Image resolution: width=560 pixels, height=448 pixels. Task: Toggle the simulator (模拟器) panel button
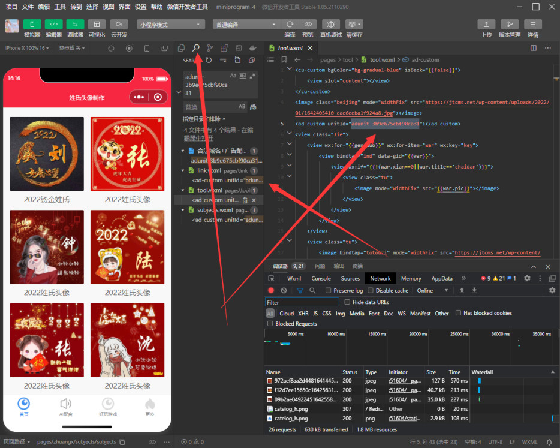tap(32, 25)
